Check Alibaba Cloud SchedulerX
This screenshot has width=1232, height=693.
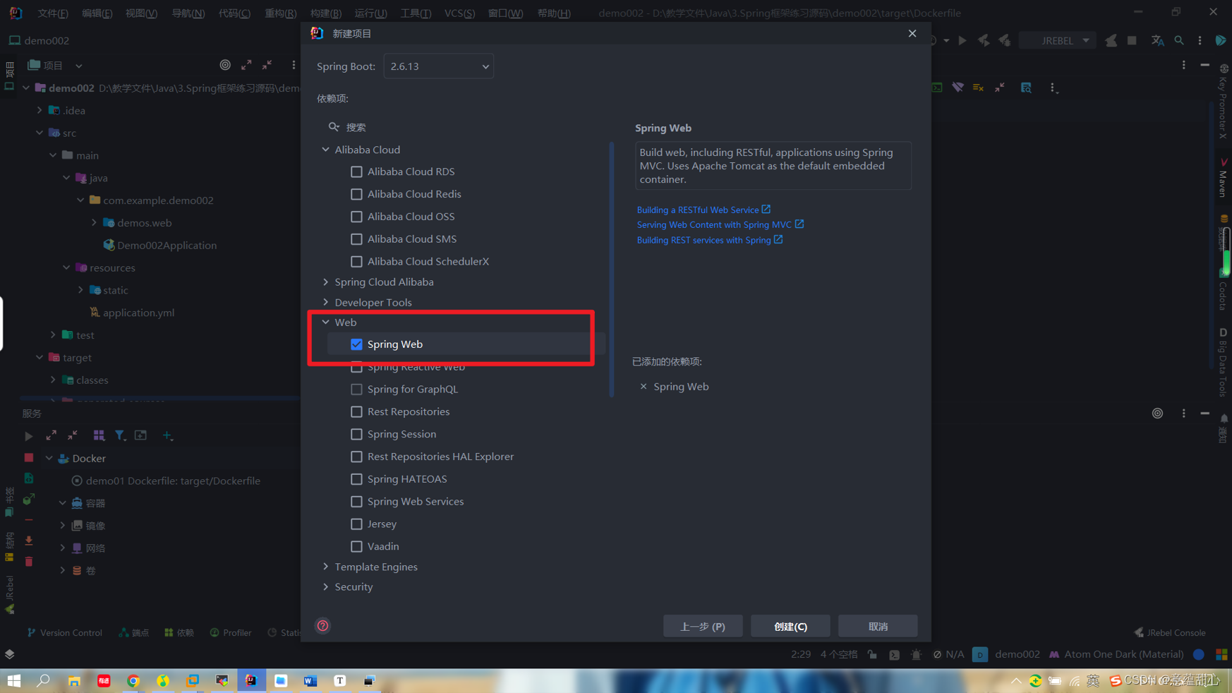(x=356, y=261)
